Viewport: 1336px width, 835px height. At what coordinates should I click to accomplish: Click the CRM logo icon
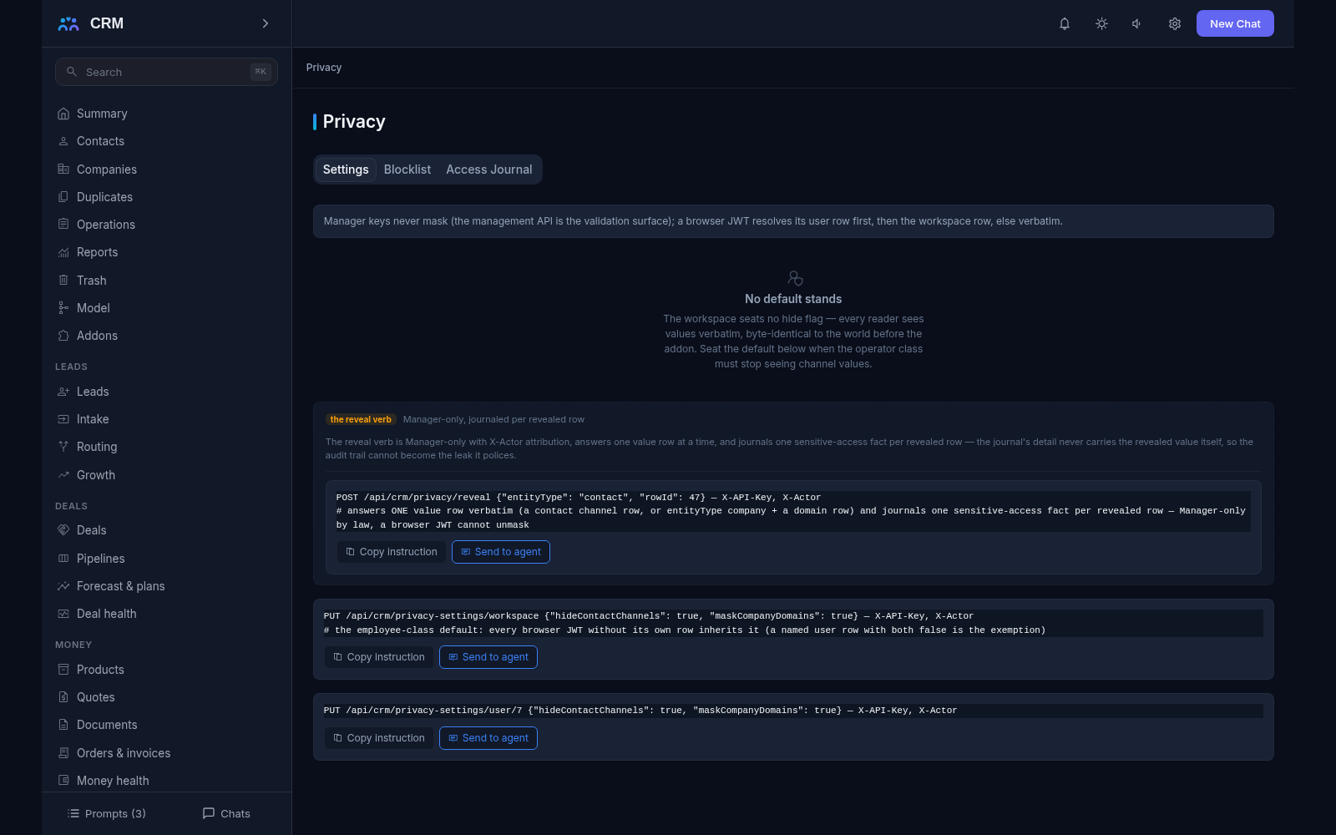point(68,23)
